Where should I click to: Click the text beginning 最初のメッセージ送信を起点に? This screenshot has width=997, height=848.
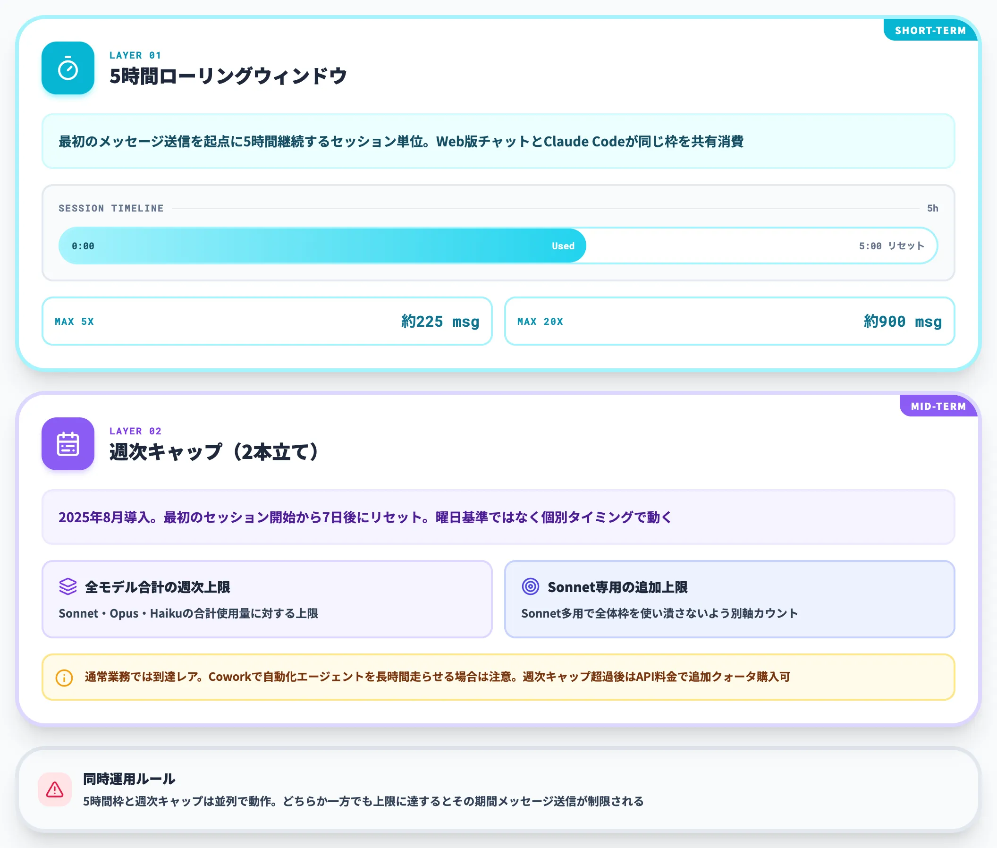(x=401, y=141)
